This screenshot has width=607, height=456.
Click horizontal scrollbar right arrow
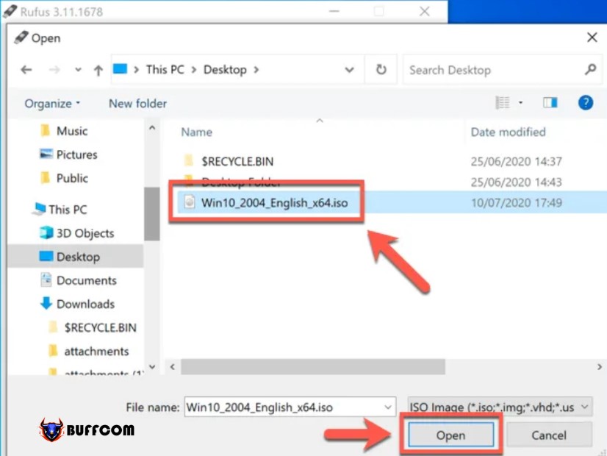[x=599, y=366]
